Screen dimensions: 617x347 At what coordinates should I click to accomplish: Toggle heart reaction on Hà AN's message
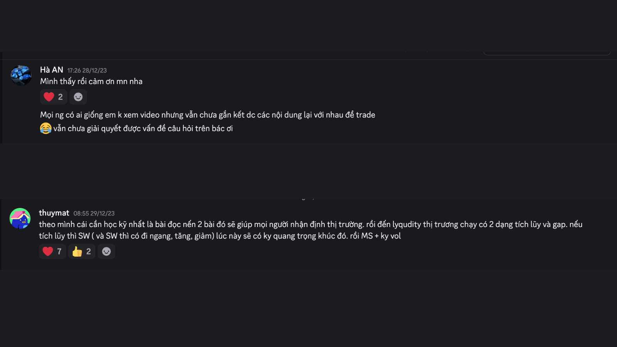coord(53,97)
